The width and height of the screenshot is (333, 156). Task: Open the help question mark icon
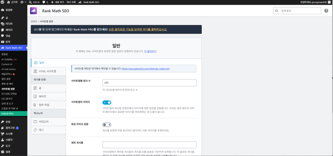tap(326, 11)
